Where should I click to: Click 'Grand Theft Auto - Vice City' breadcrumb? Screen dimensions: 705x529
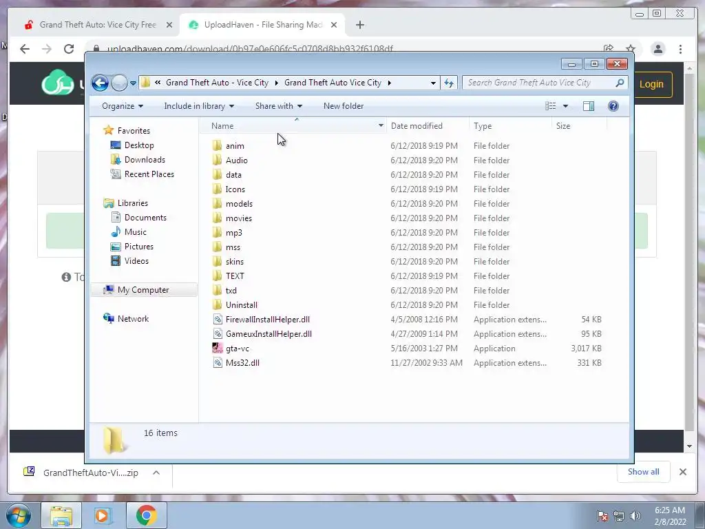pyautogui.click(x=217, y=83)
